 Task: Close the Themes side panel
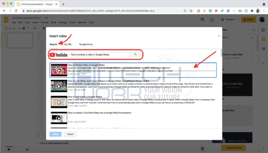(254, 30)
